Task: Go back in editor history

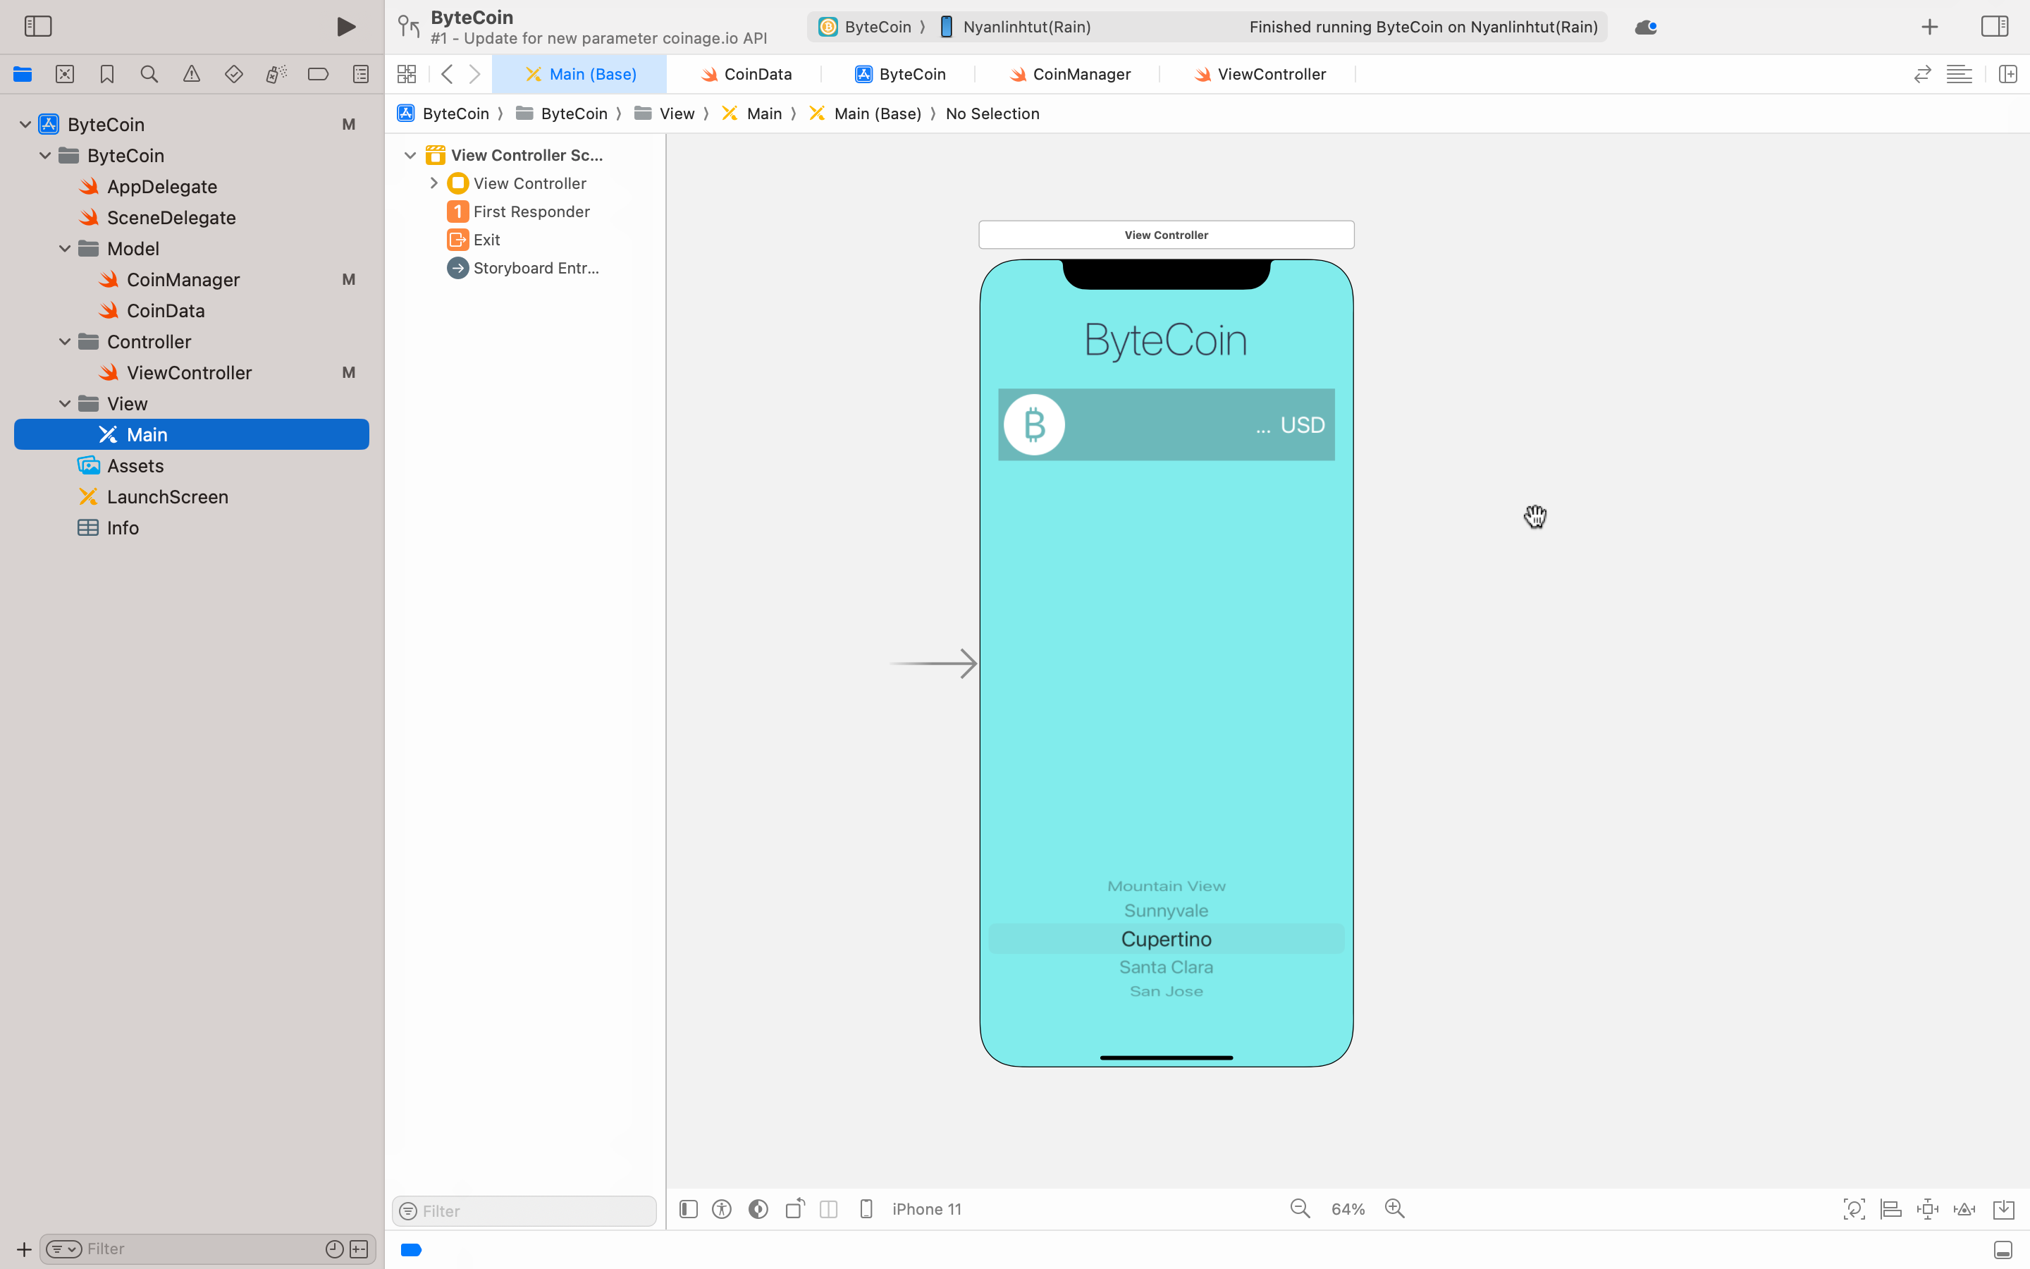Action: pyautogui.click(x=447, y=74)
